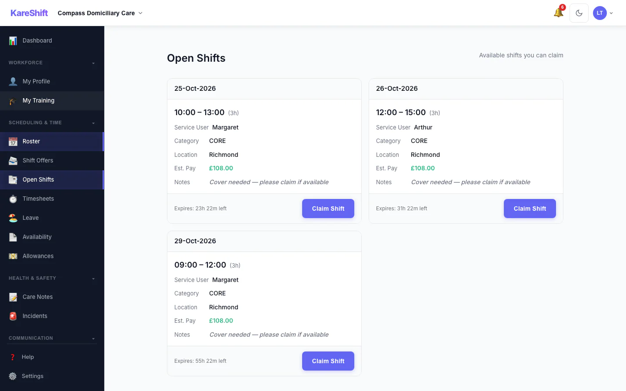Click the Open Shifts sidebar icon

pyautogui.click(x=13, y=179)
